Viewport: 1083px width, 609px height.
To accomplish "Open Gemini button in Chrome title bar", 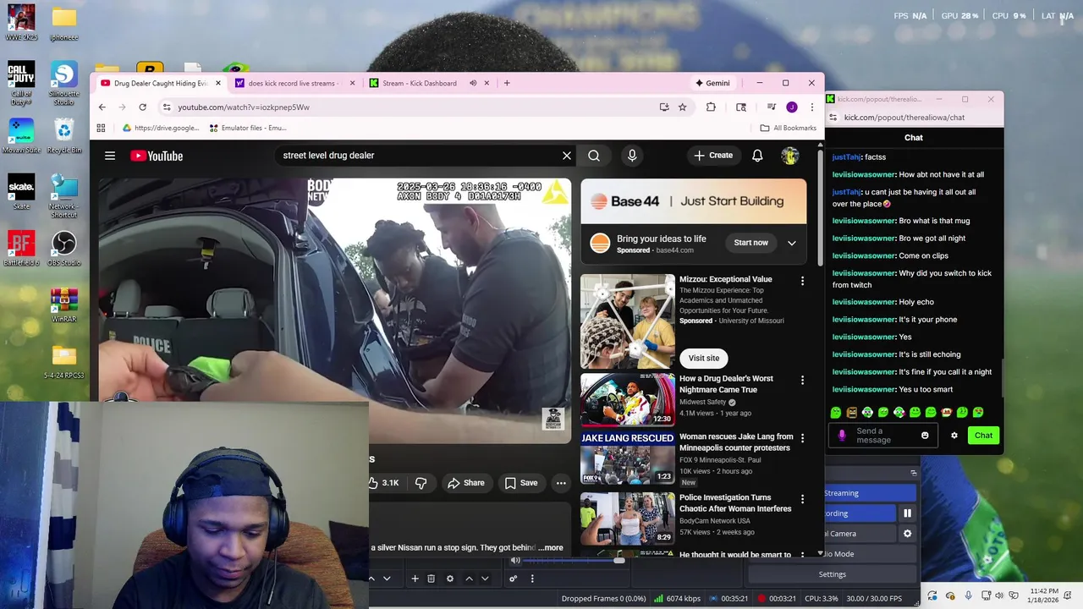I will point(712,83).
